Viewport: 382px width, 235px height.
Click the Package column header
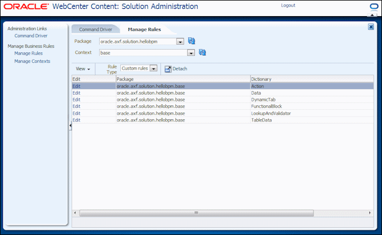click(183, 79)
